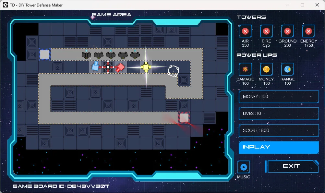Click the crosshair ground tower on board
Screen dimensions: 325x193
coord(108,67)
